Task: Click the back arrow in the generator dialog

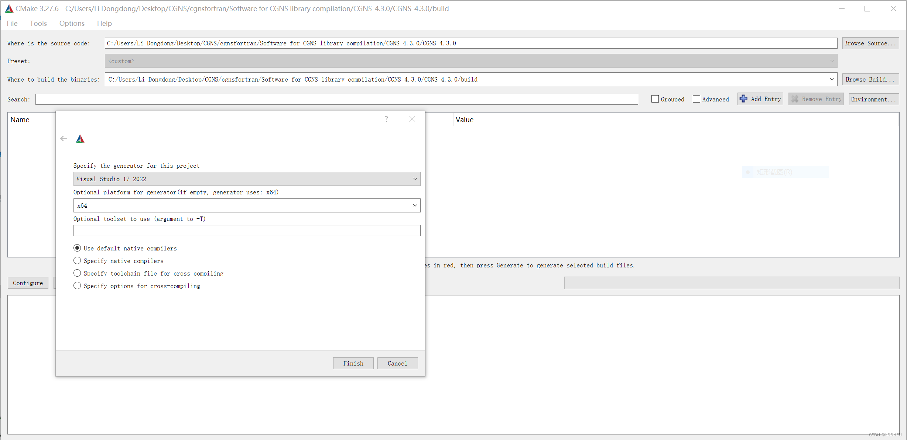Action: [64, 139]
